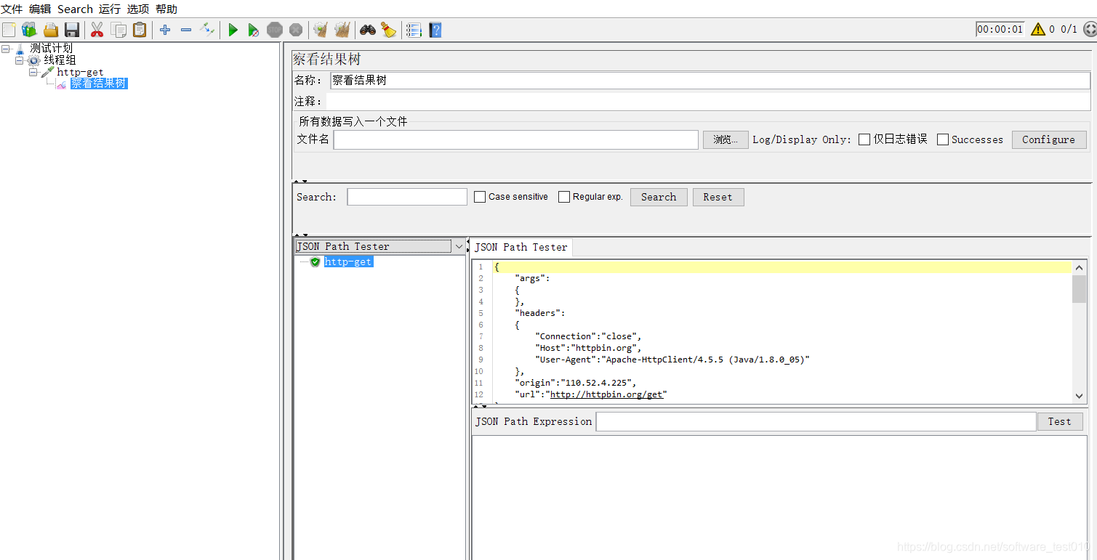Click green shield icon of http-get result
This screenshot has height=560, width=1097.
tap(315, 261)
